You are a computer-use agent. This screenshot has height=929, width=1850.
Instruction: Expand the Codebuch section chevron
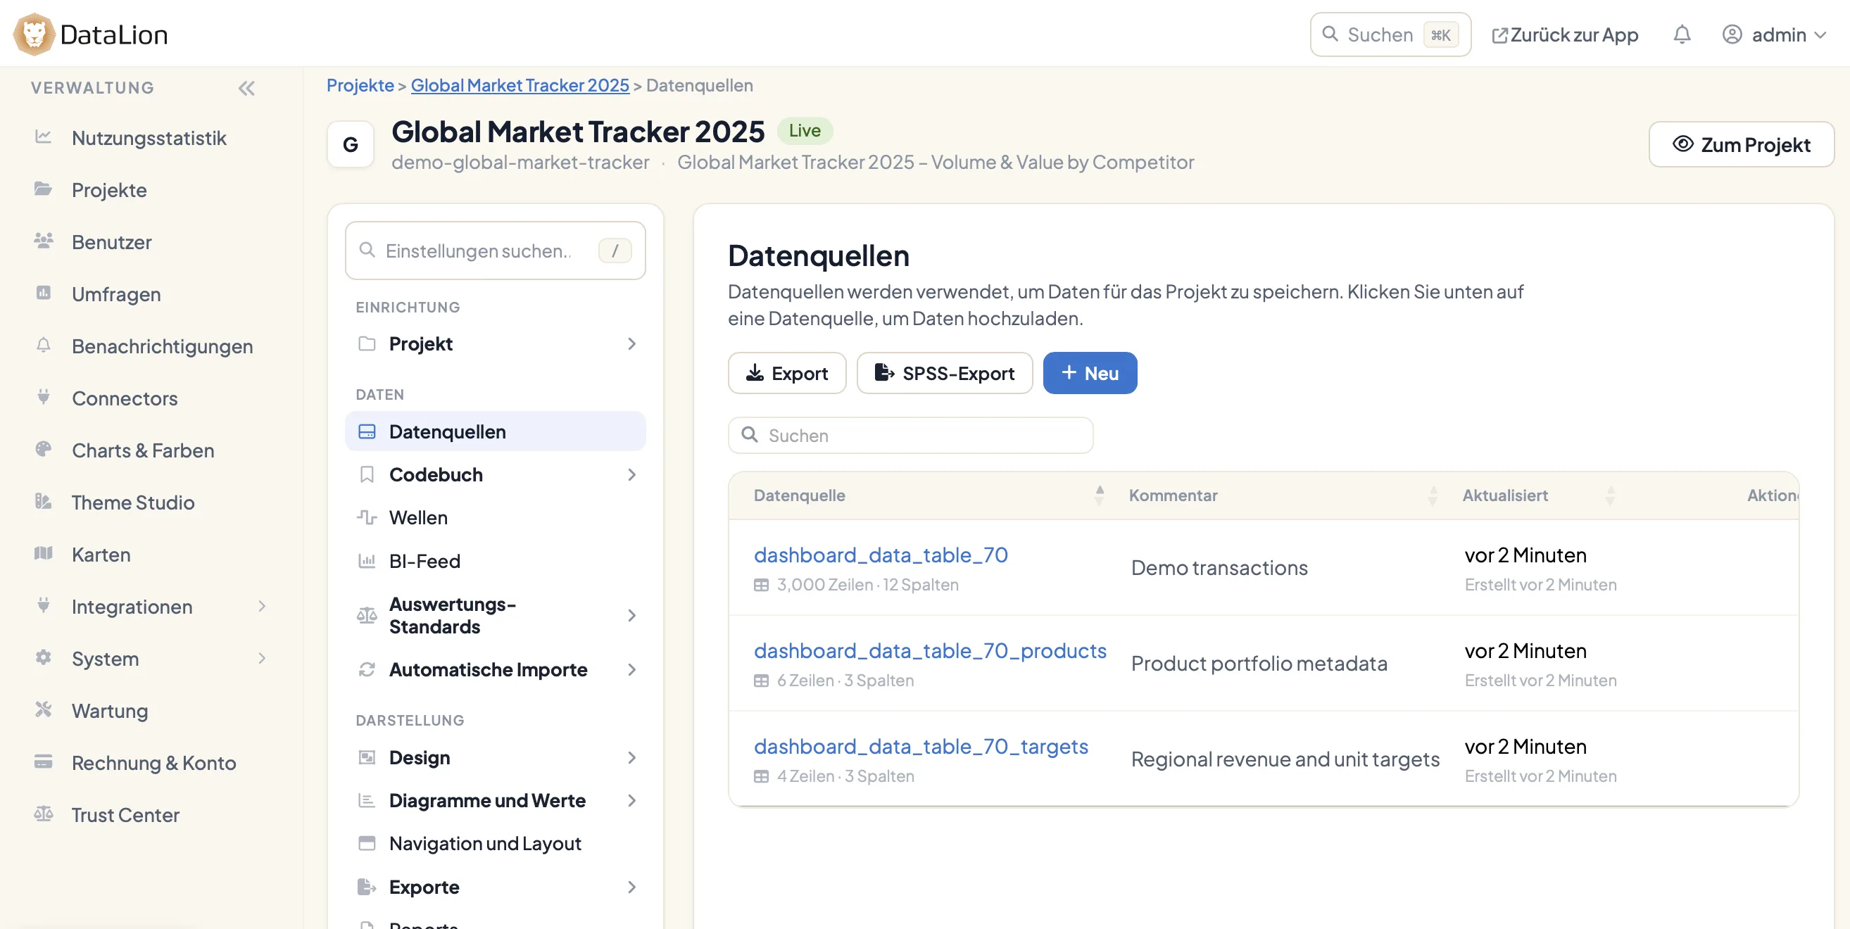click(631, 474)
